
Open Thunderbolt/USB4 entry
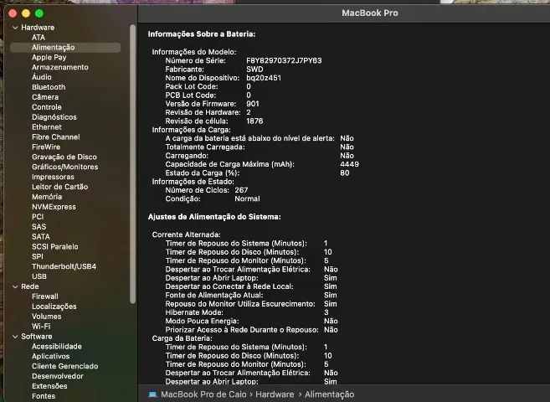(x=64, y=266)
